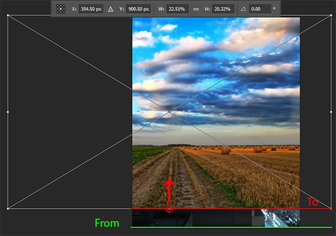Toggle relative positioning triangle between X and Y
This screenshot has width=336, height=236.
point(110,9)
